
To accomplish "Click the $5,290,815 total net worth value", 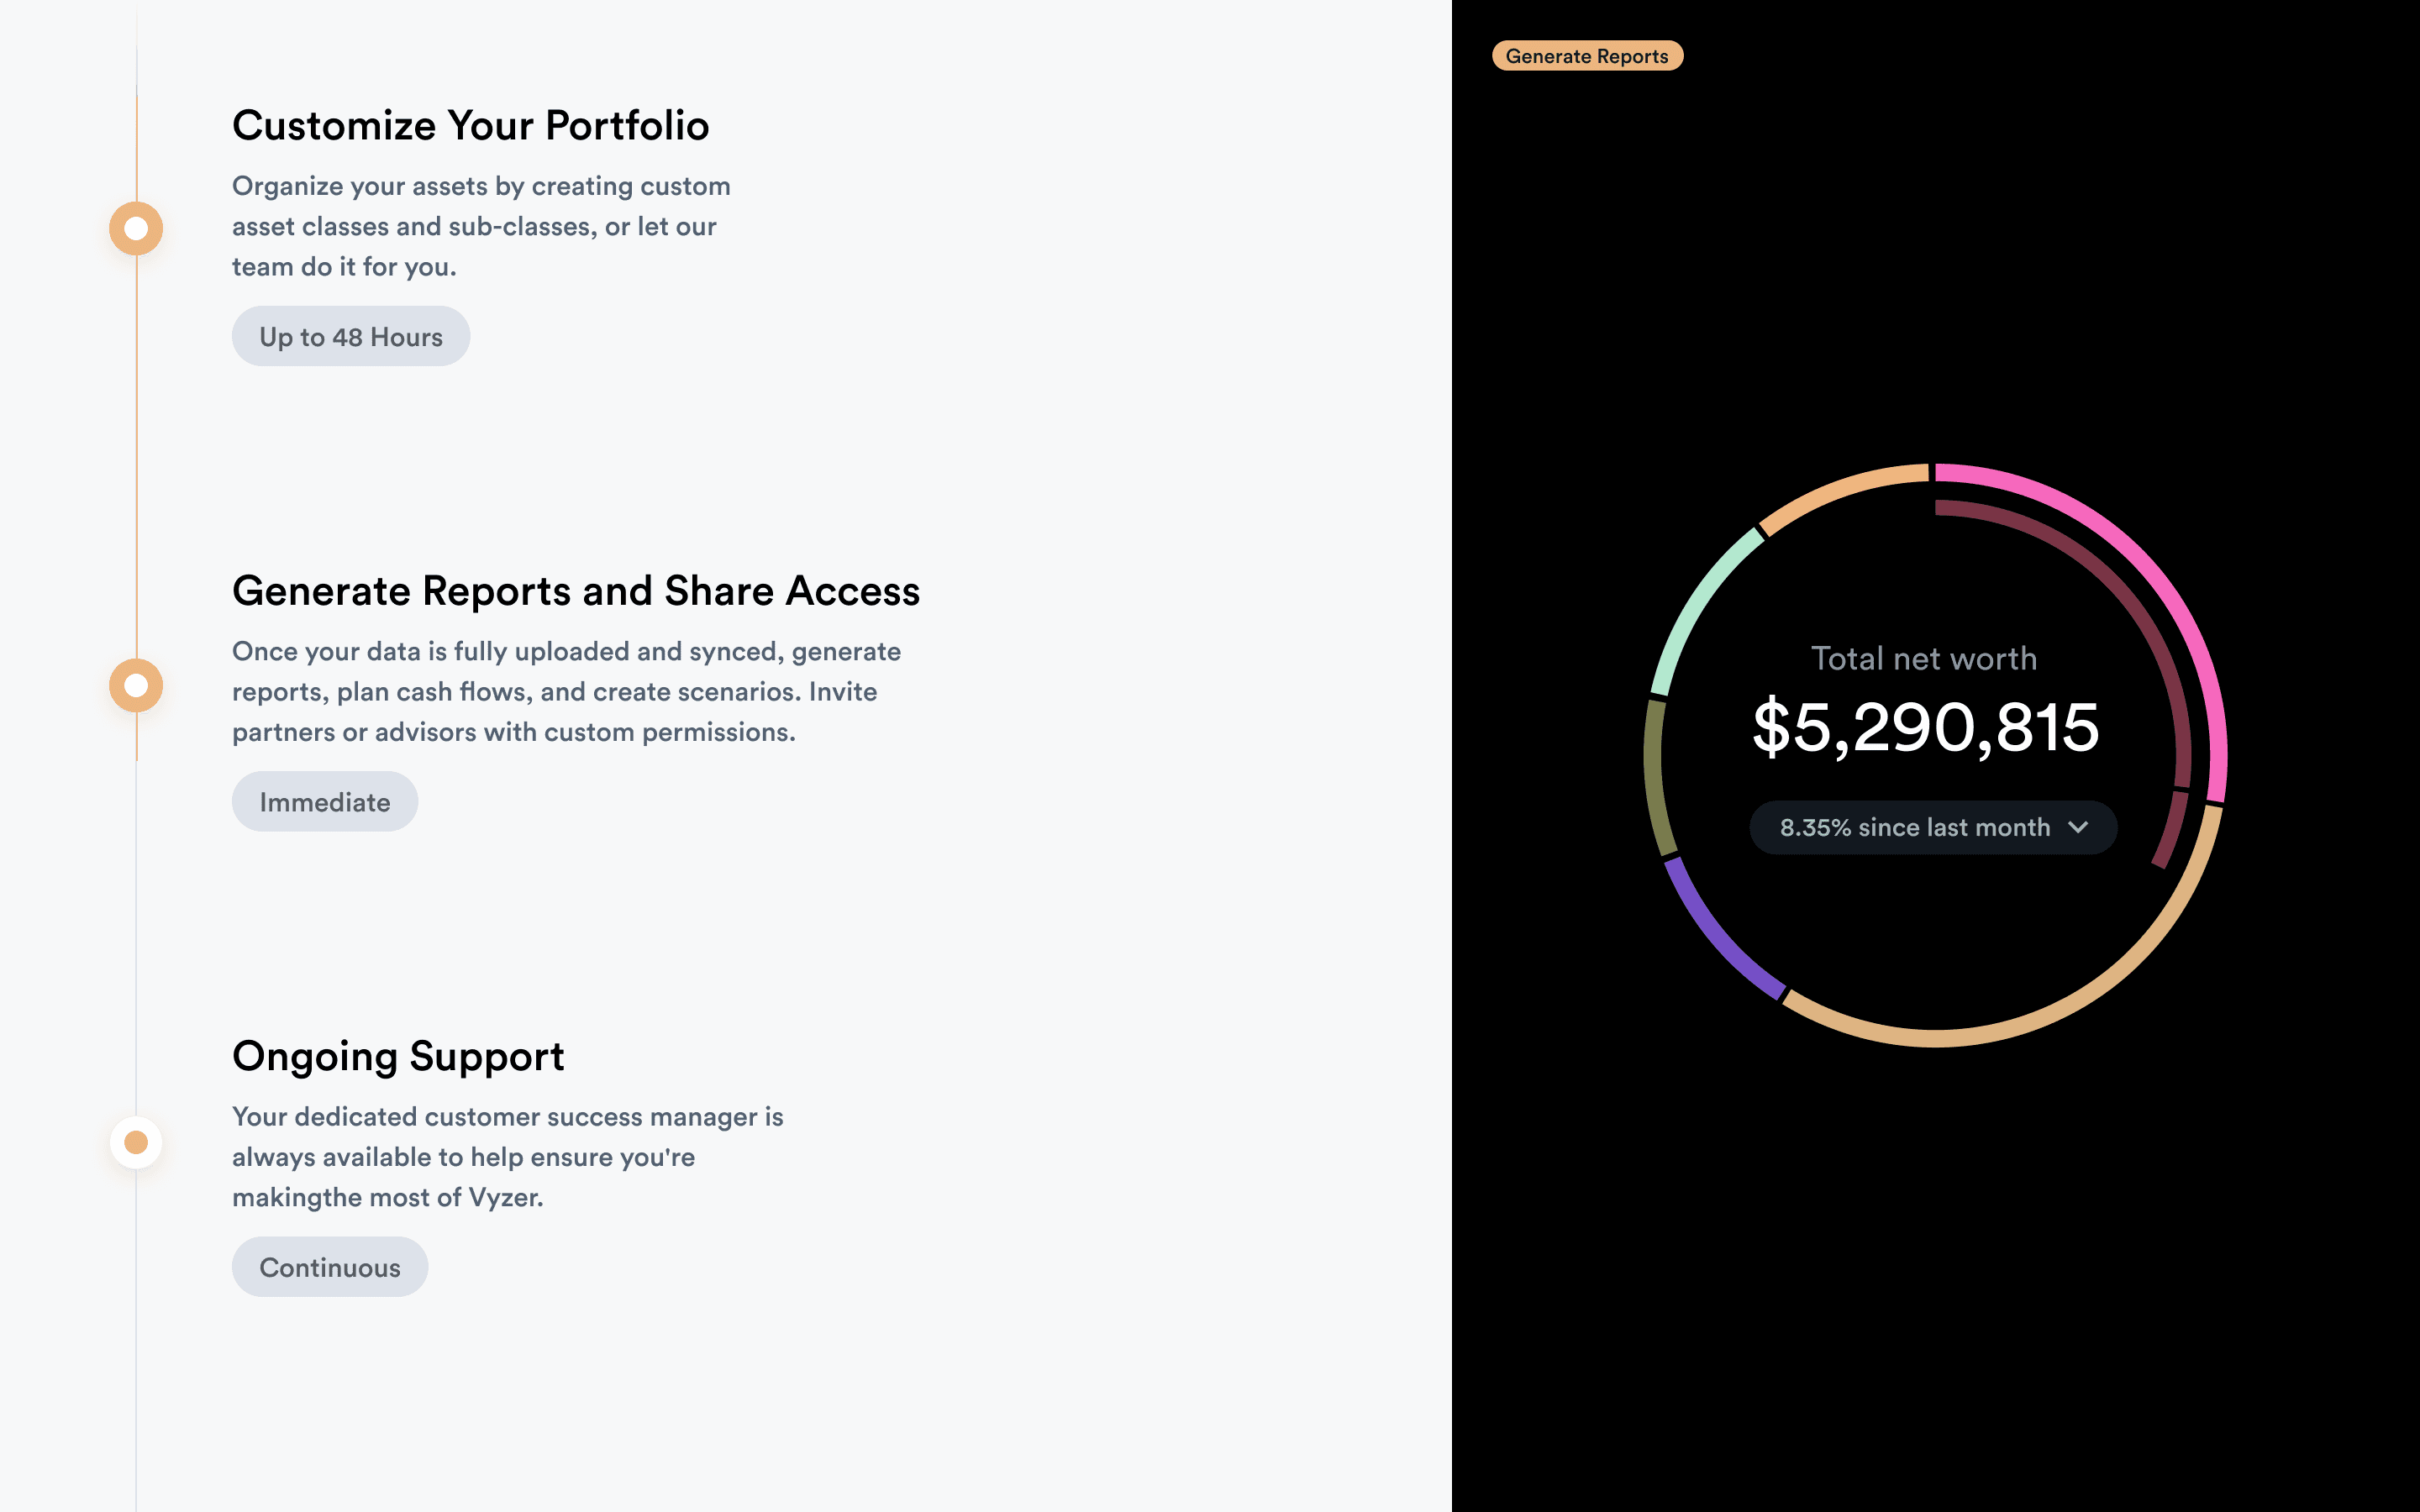I will (1925, 727).
